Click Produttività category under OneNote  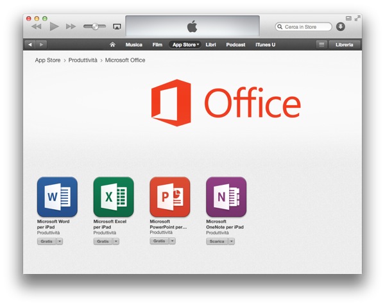(x=218, y=233)
